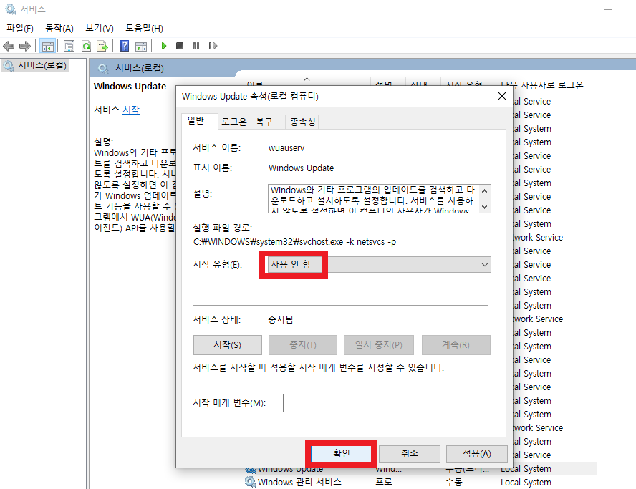
Task: Click the svchost.exe executable path text
Action: 294,242
